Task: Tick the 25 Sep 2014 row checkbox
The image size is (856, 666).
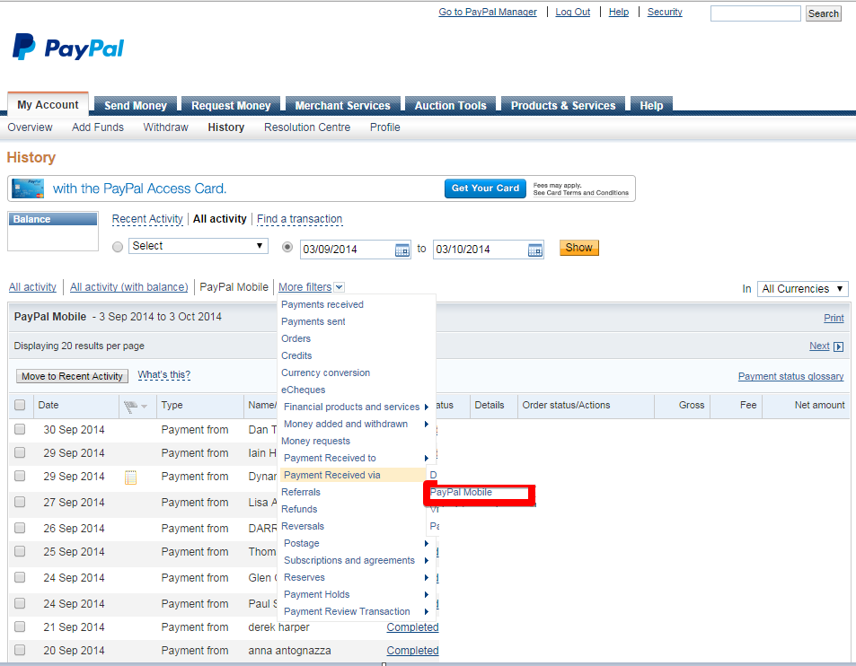Action: (20, 551)
